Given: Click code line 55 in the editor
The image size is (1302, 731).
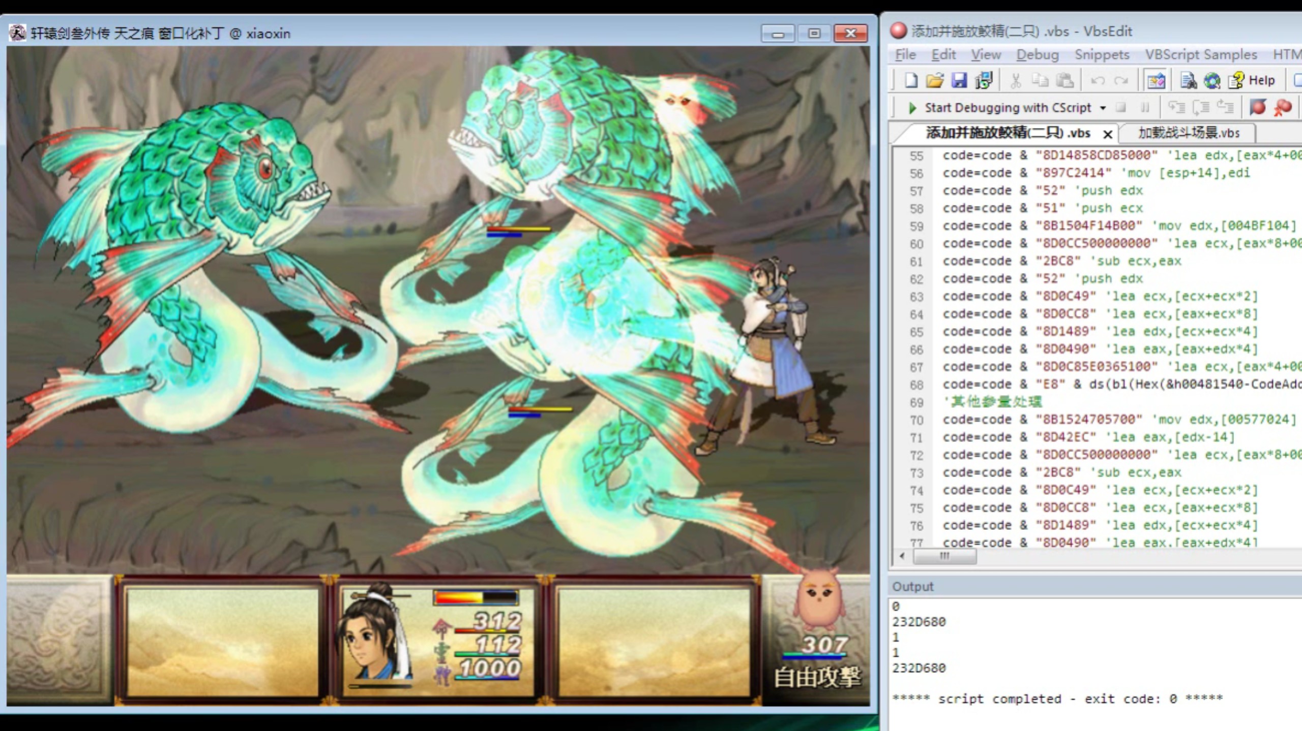Looking at the screenshot, I should pos(1121,155).
